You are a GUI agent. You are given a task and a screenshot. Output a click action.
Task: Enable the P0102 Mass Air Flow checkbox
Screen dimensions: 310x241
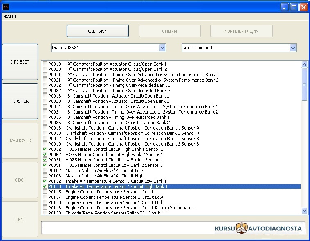(45, 171)
